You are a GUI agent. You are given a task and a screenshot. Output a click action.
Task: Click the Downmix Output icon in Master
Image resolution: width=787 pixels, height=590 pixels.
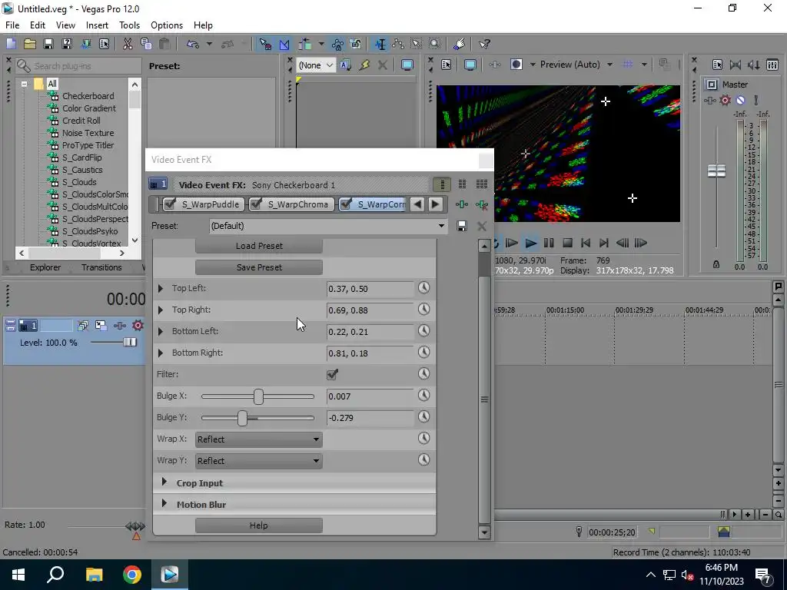coord(736,65)
